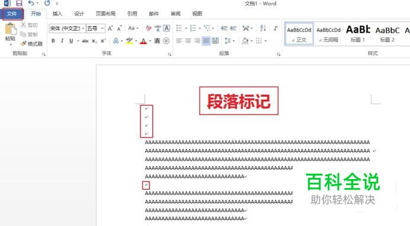Viewport: 410px width, 226px height.
Task: Open the font name 宋体 dropdown
Action: tap(83, 28)
